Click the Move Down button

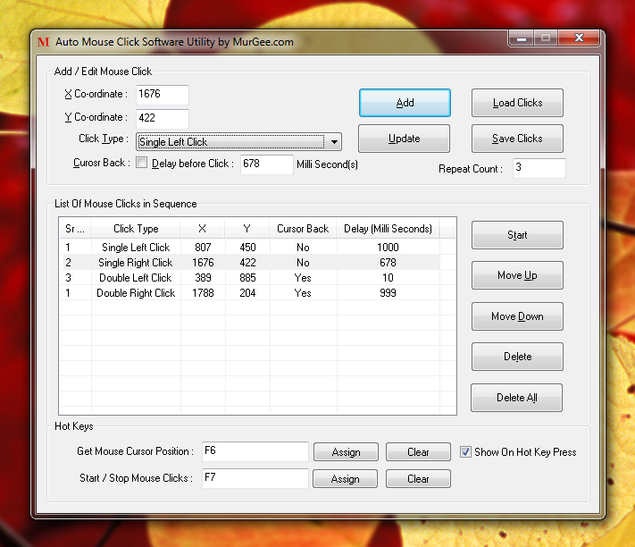[x=517, y=316]
